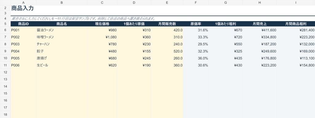Click the ¥155 cost cell
315x118 pixels.
pos(134,51)
